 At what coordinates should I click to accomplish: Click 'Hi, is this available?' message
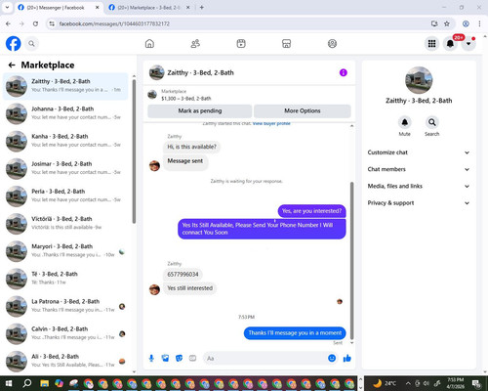click(x=191, y=147)
